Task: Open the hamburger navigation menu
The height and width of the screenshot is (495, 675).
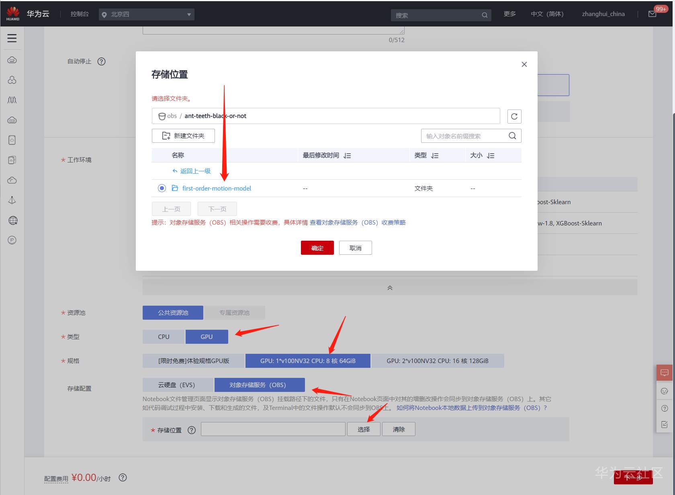Action: (x=12, y=38)
